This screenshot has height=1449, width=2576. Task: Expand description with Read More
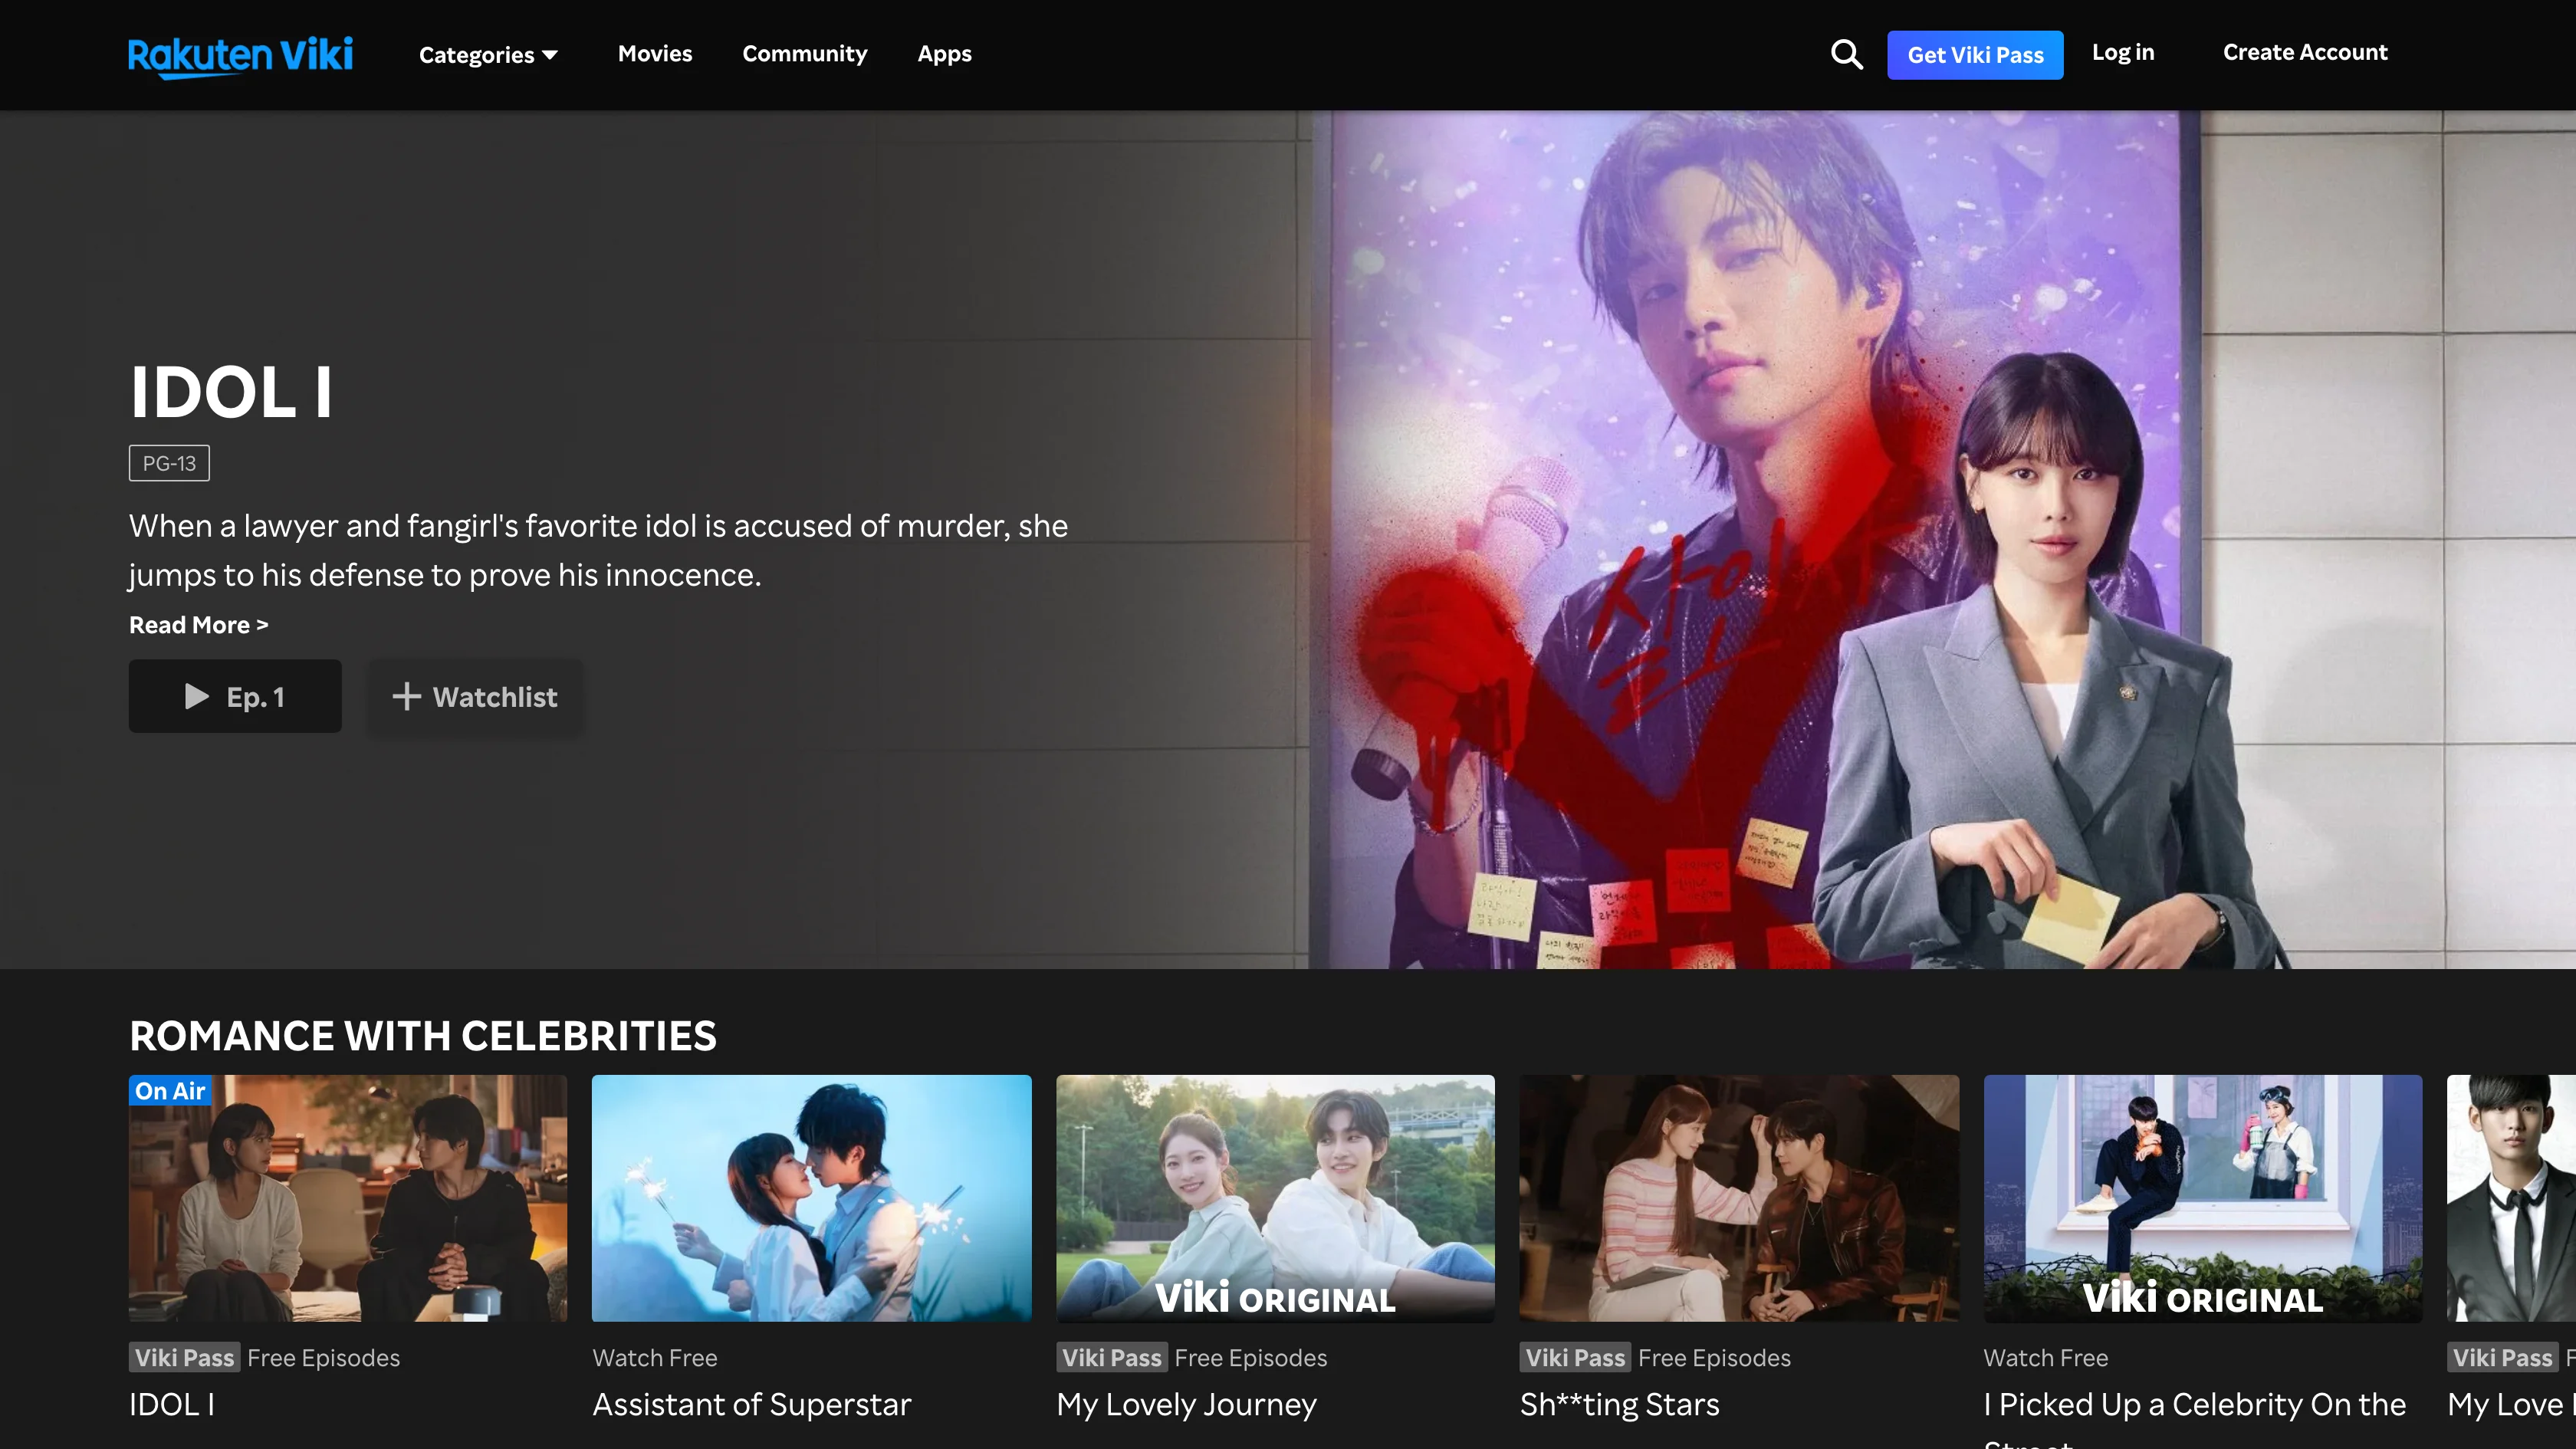pos(198,625)
